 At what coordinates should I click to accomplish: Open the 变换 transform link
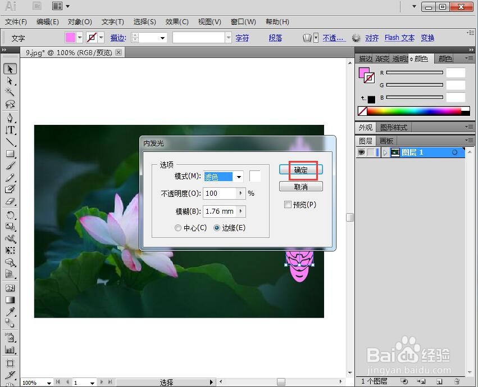click(427, 38)
